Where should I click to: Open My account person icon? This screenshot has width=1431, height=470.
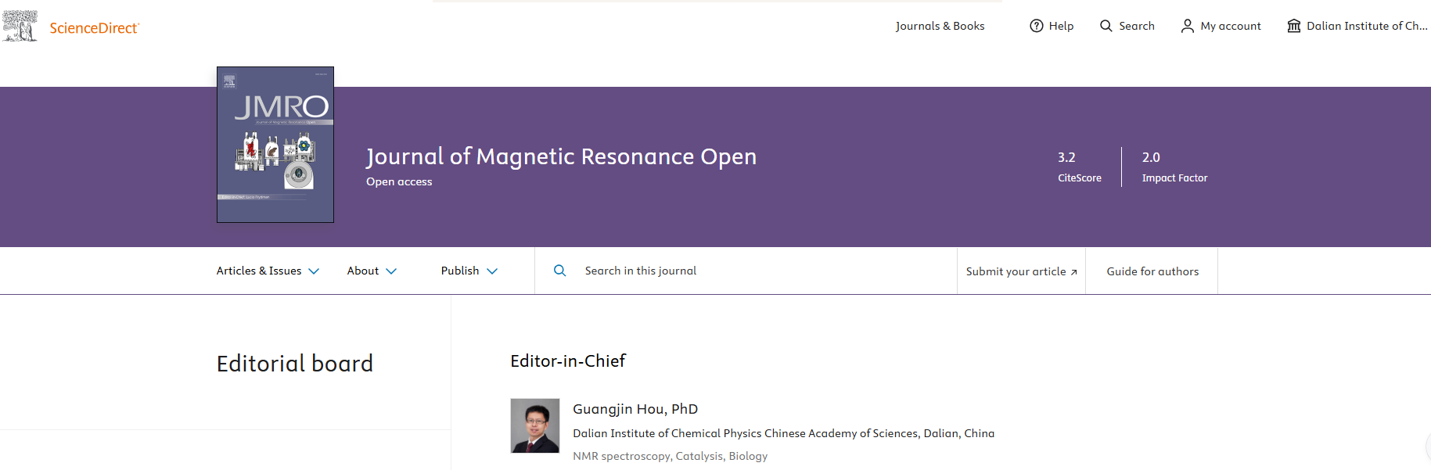[1188, 26]
